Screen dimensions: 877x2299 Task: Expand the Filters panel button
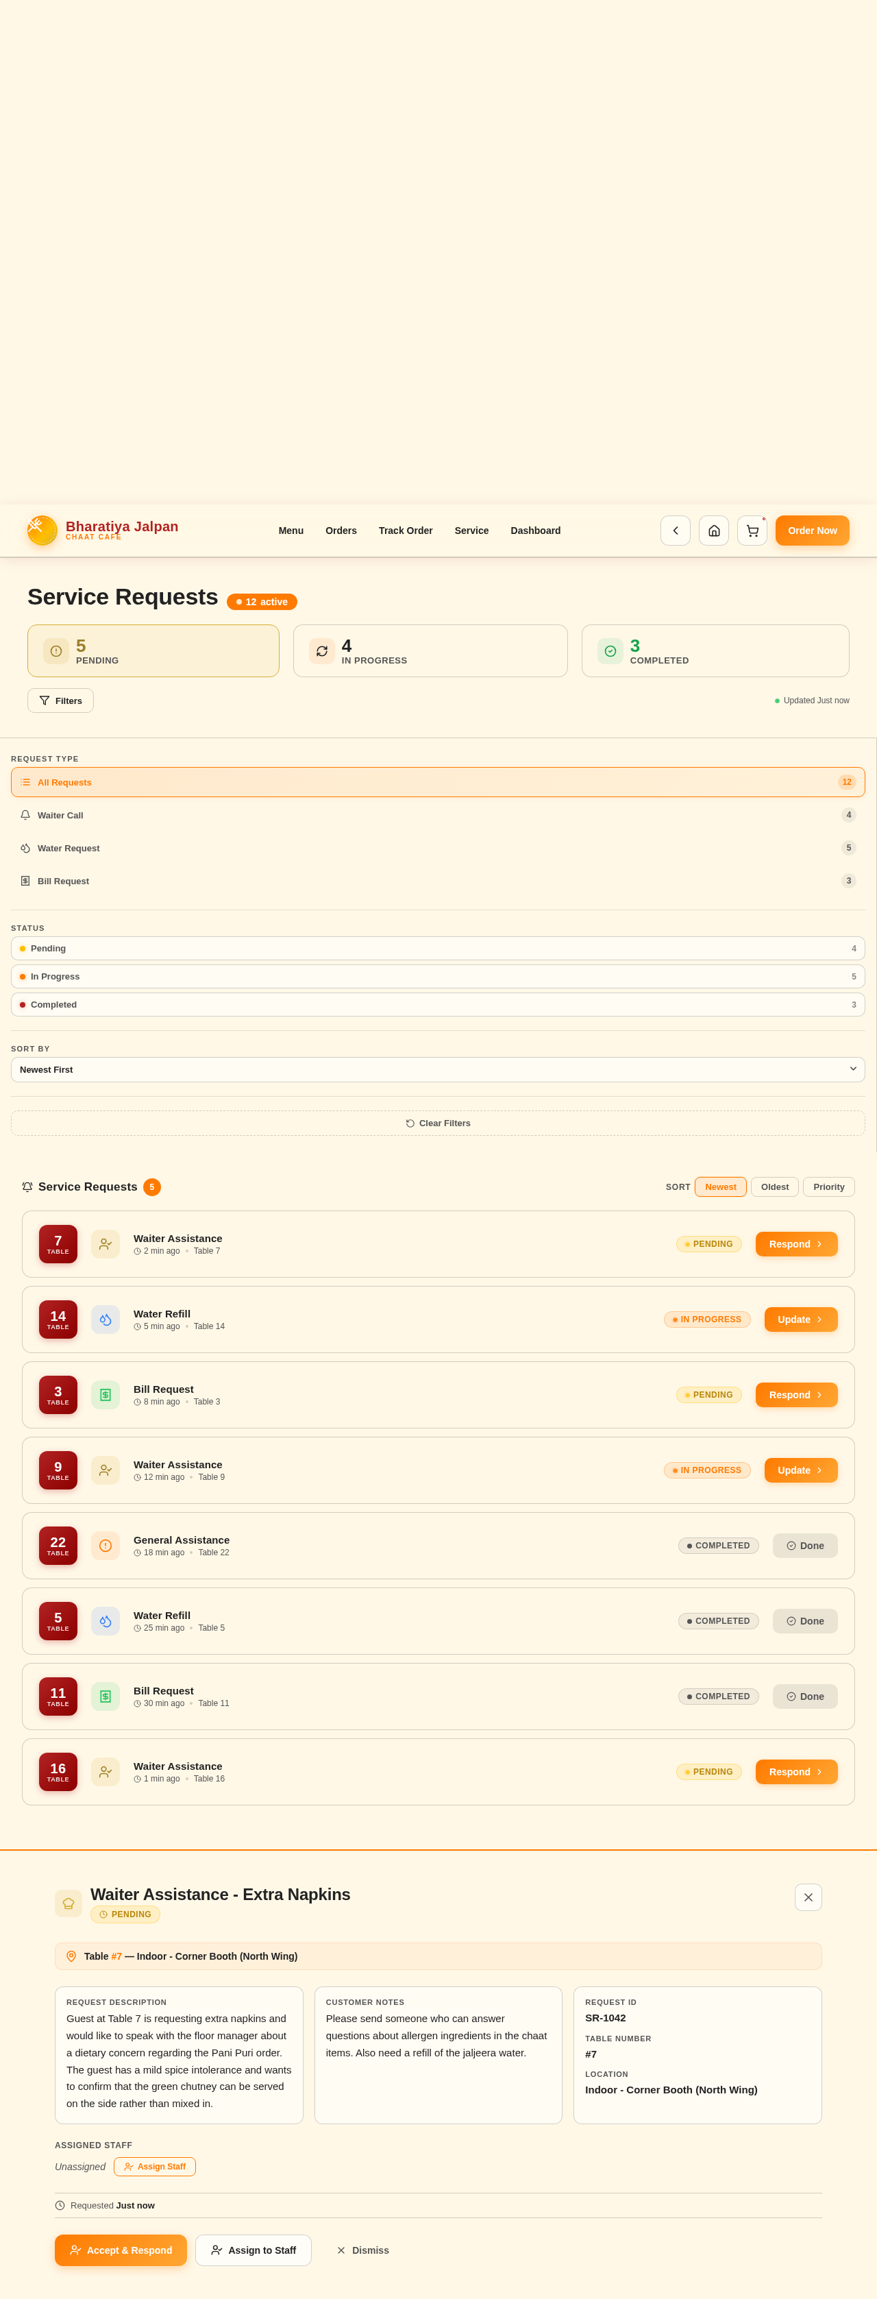pyautogui.click(x=61, y=701)
